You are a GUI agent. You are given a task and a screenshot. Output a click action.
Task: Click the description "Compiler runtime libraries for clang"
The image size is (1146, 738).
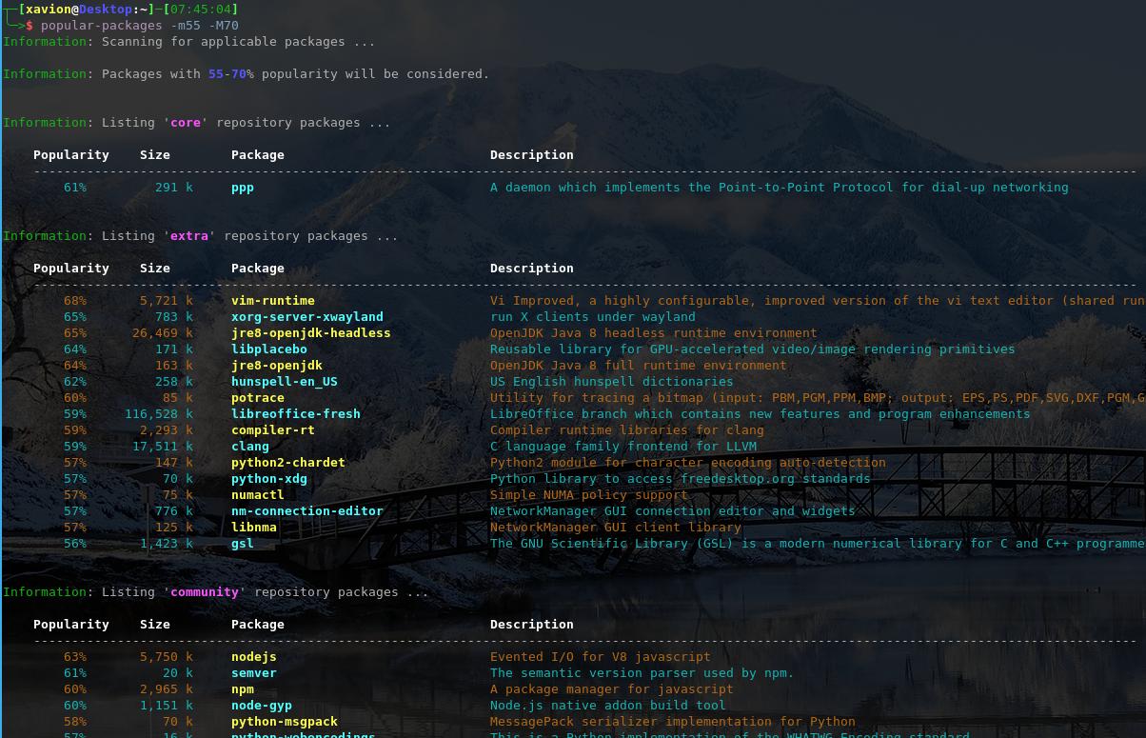point(627,430)
